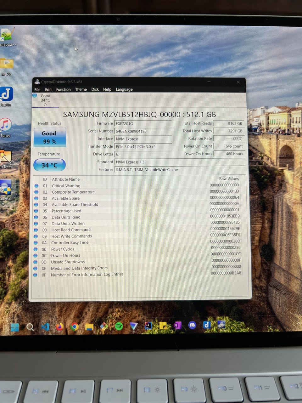Screen dimensions: 302x403
Task: Click the Rotation Rate value ---- (SSD)
Action: 229,139
